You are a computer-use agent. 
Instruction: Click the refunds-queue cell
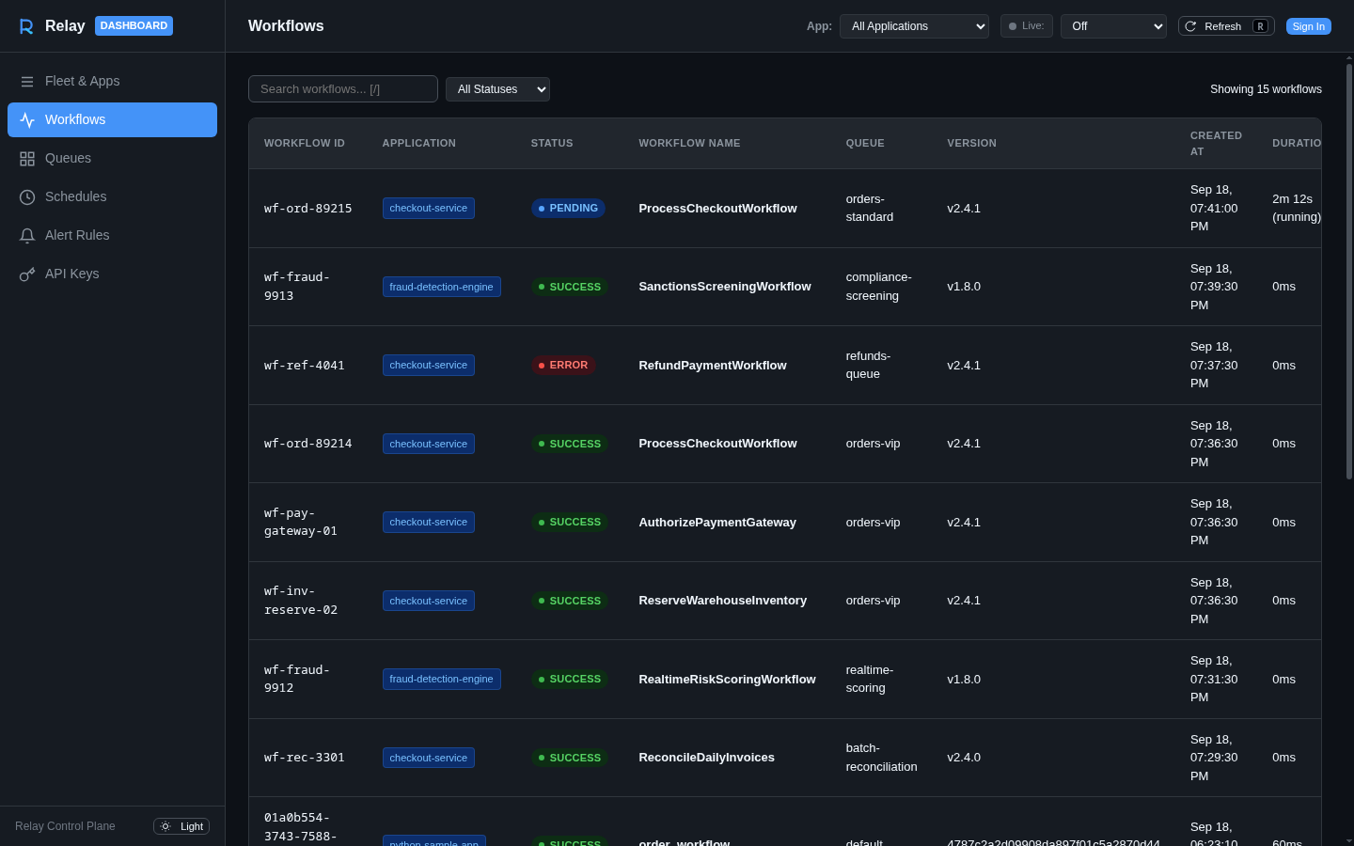click(x=868, y=365)
